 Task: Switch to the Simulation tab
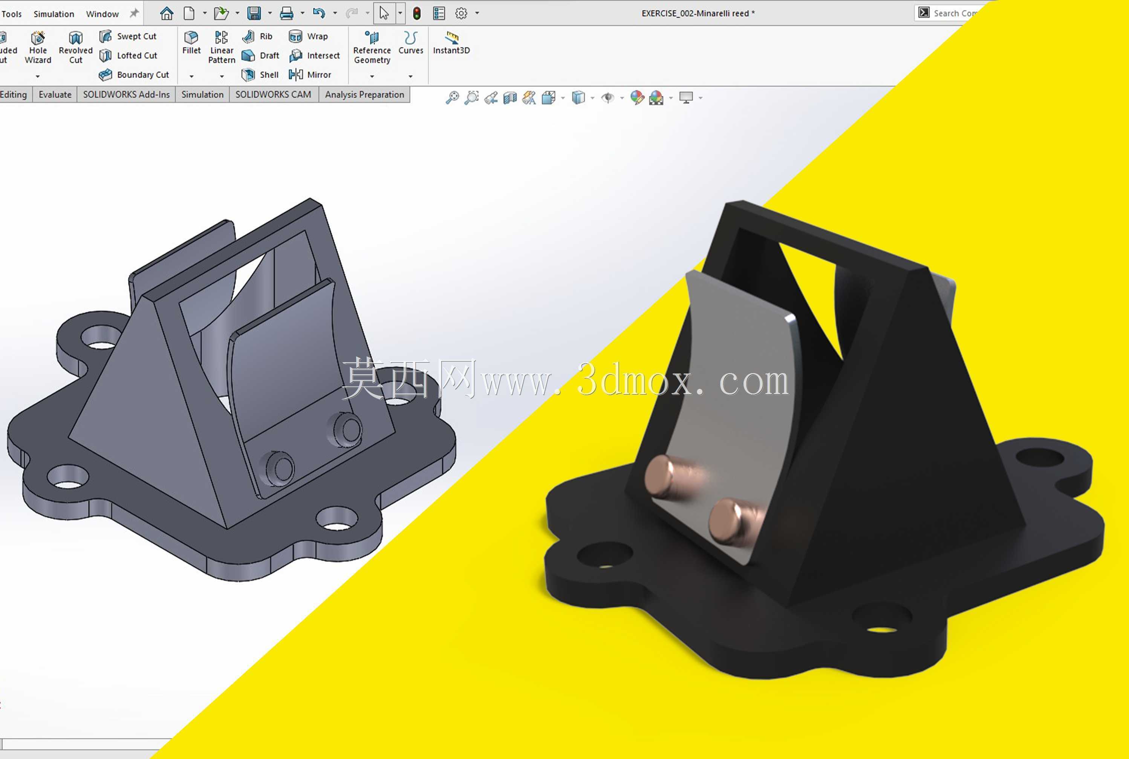point(202,95)
